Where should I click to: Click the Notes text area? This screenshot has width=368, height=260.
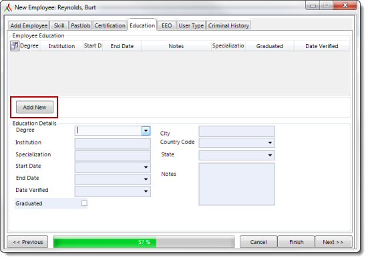click(237, 184)
